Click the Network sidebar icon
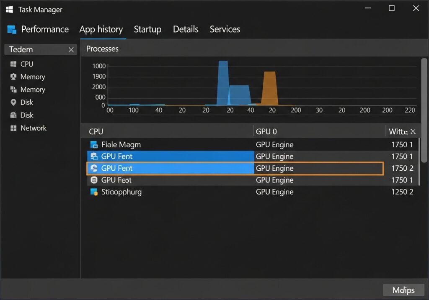 coord(13,128)
